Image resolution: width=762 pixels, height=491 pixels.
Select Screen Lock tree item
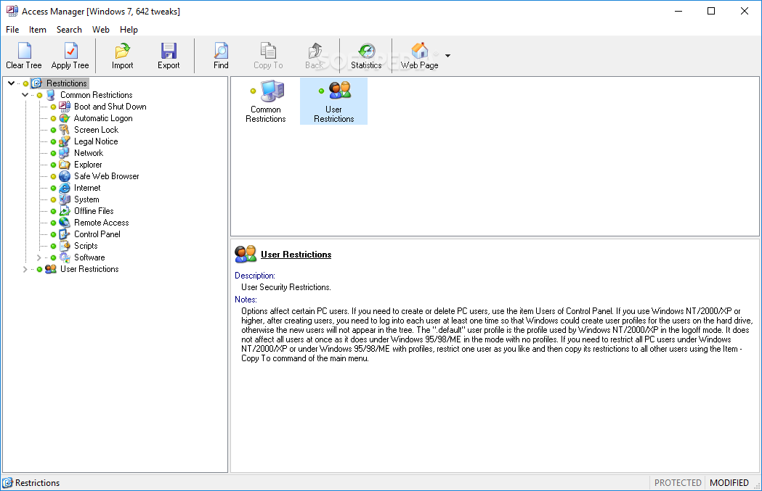click(x=96, y=130)
